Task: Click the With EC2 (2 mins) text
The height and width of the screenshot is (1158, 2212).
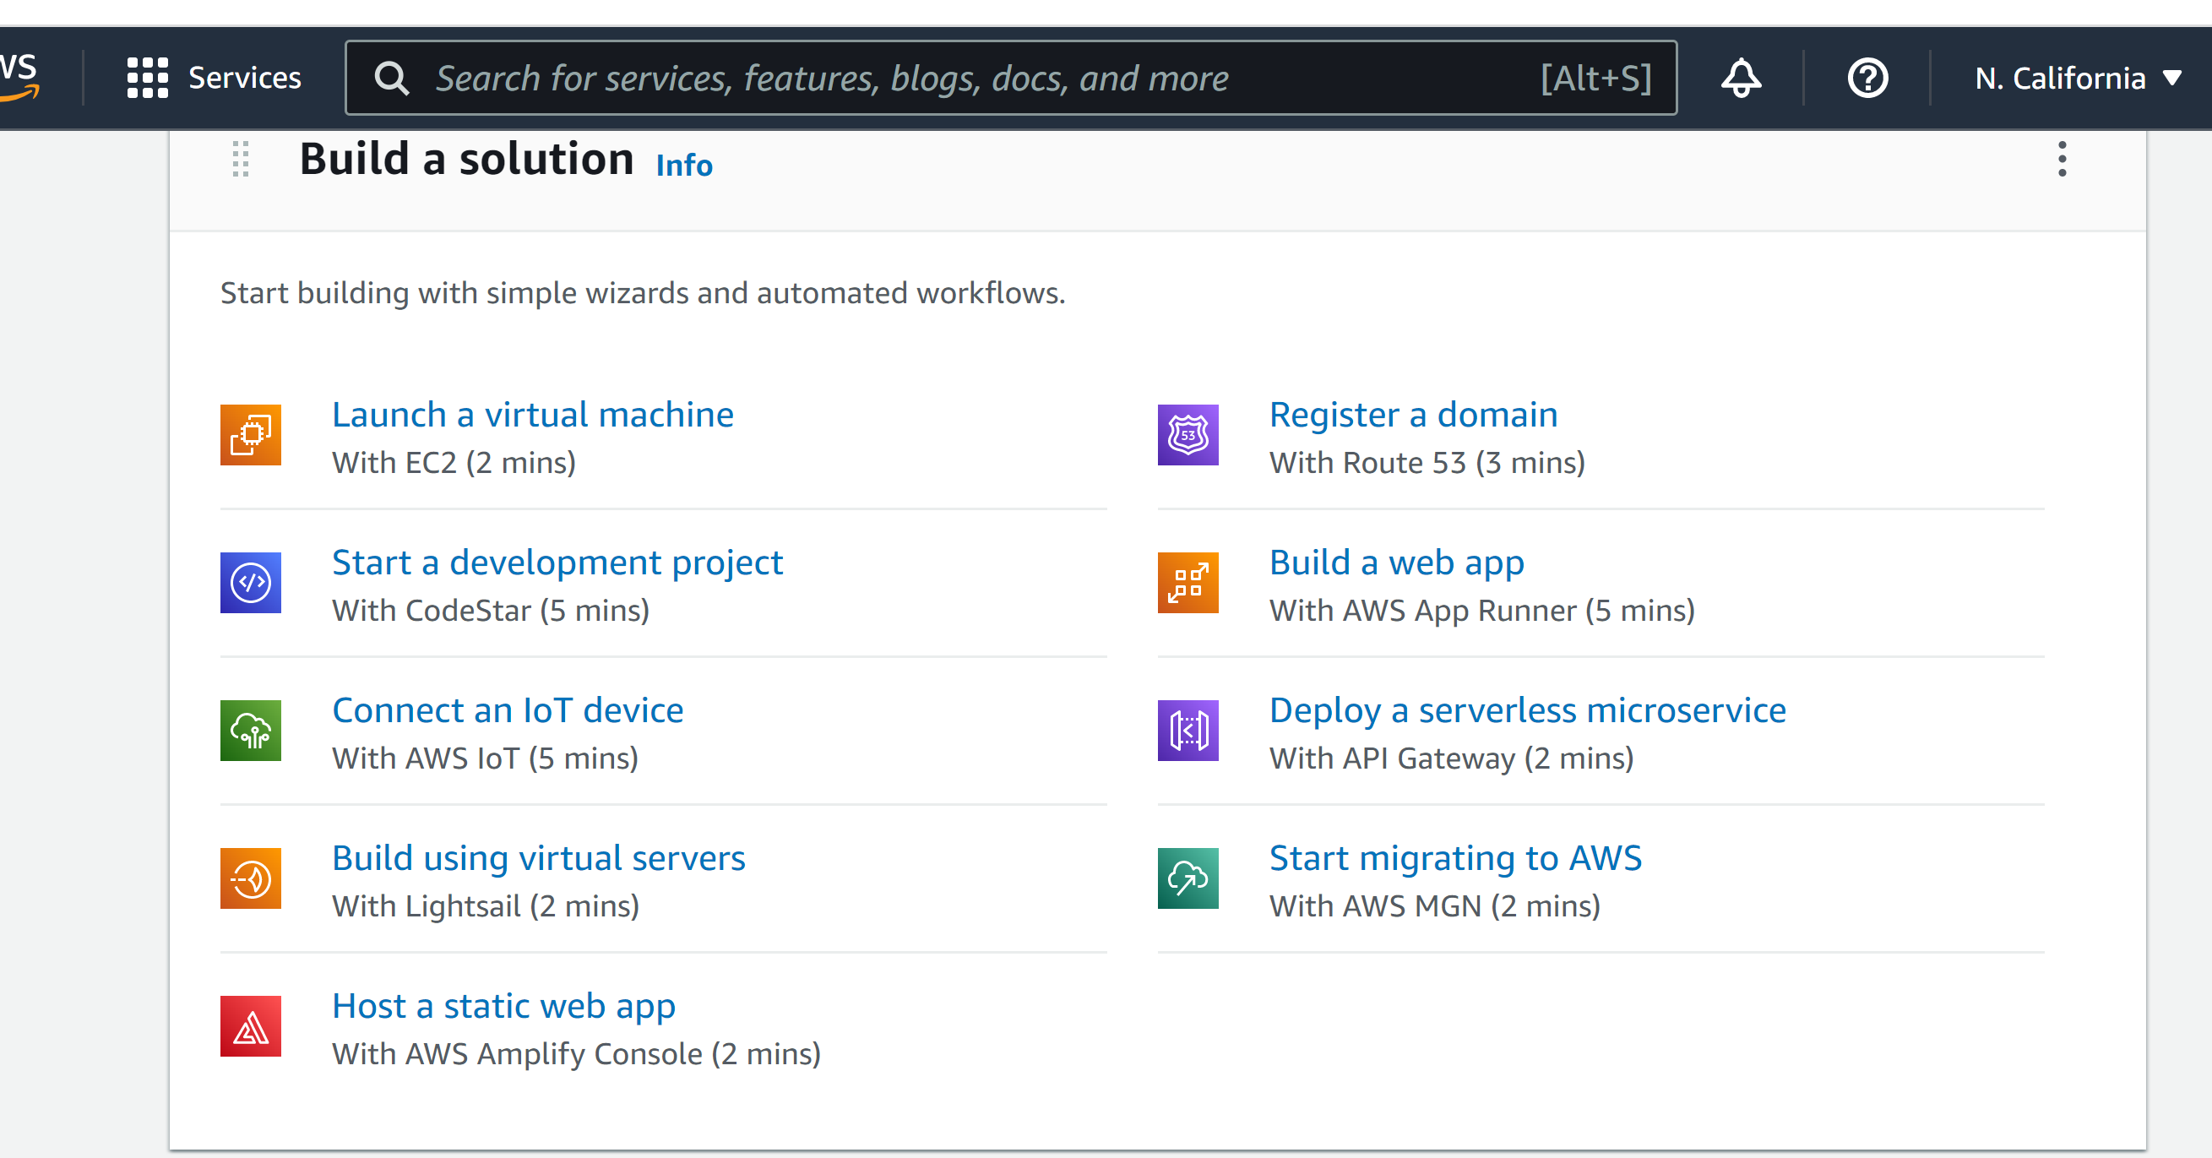Action: point(454,463)
